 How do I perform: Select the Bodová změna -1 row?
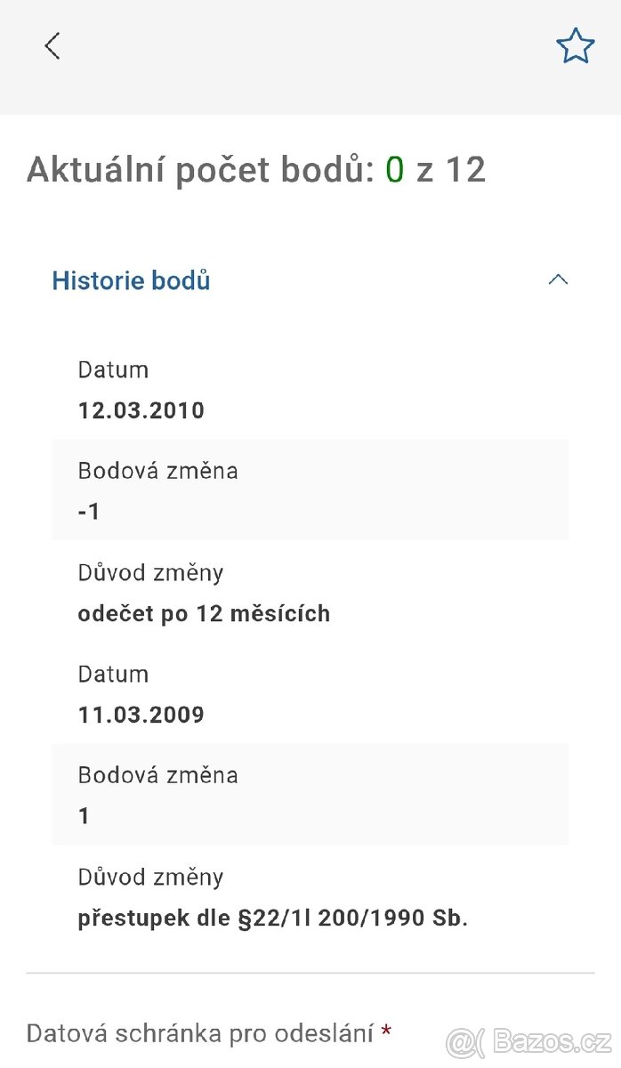310,489
